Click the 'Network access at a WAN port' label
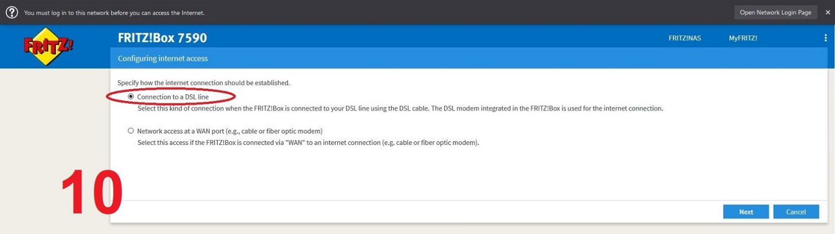This screenshot has width=835, height=234. (230, 131)
